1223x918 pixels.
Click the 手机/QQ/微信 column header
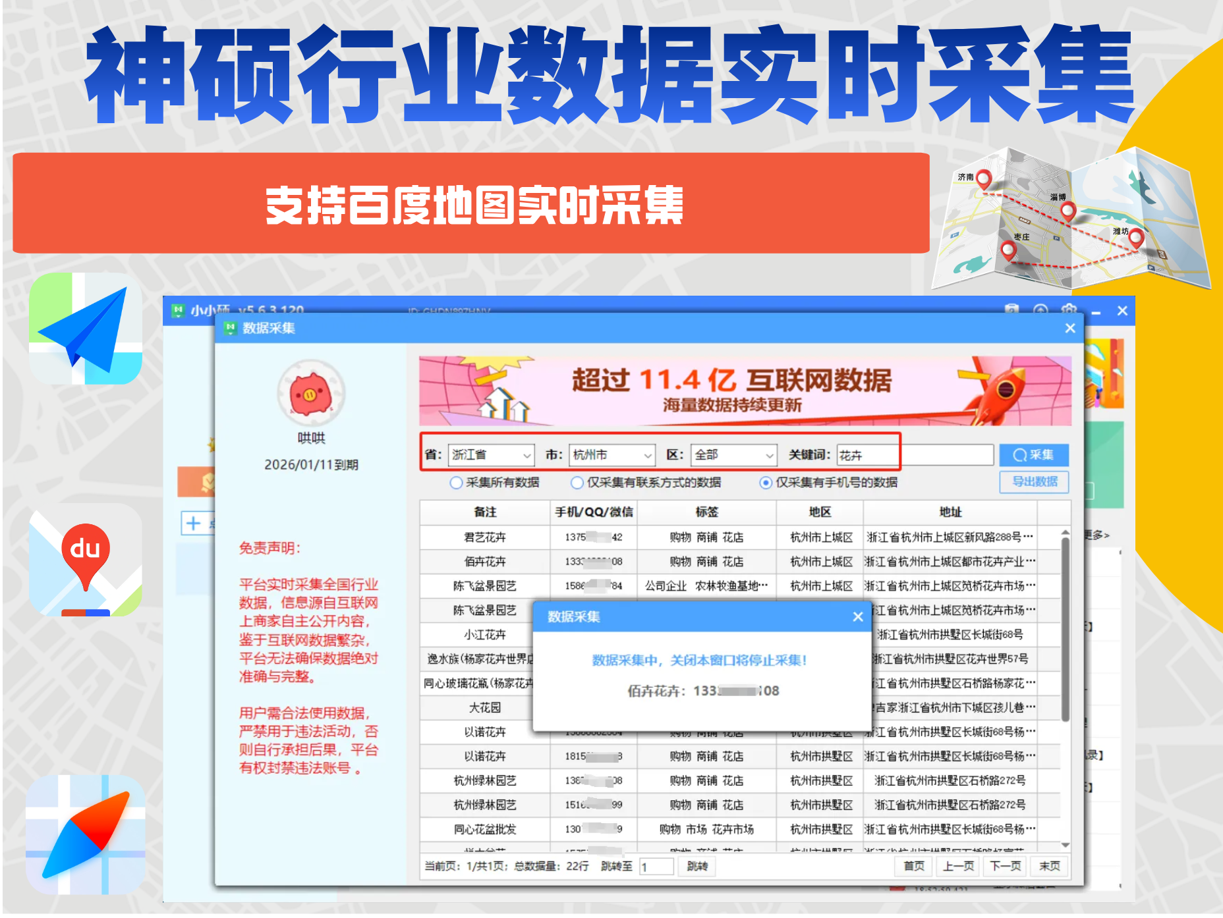pos(594,512)
